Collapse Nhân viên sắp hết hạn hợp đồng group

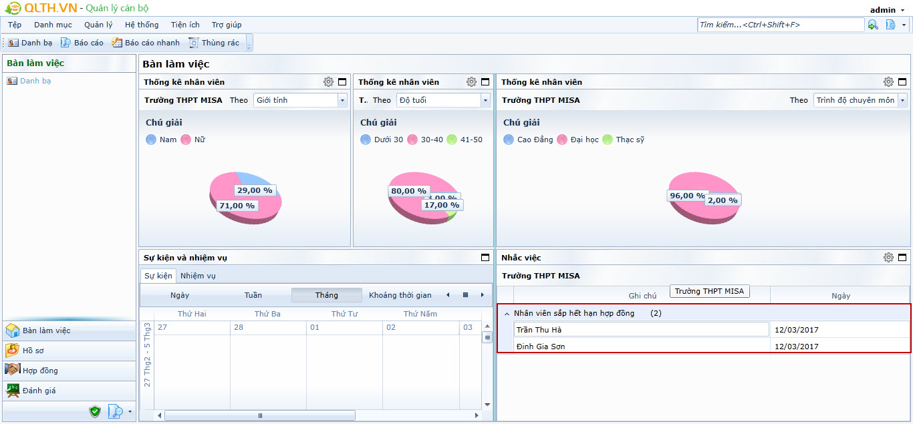pyautogui.click(x=507, y=313)
